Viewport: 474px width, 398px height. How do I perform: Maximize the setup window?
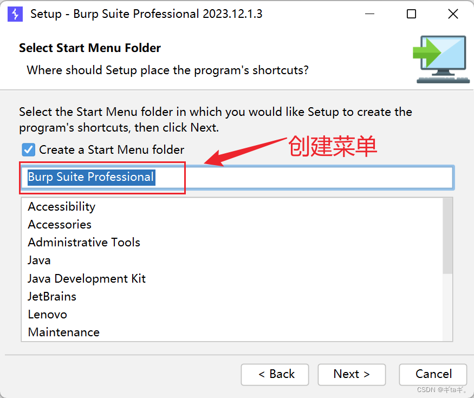point(411,14)
